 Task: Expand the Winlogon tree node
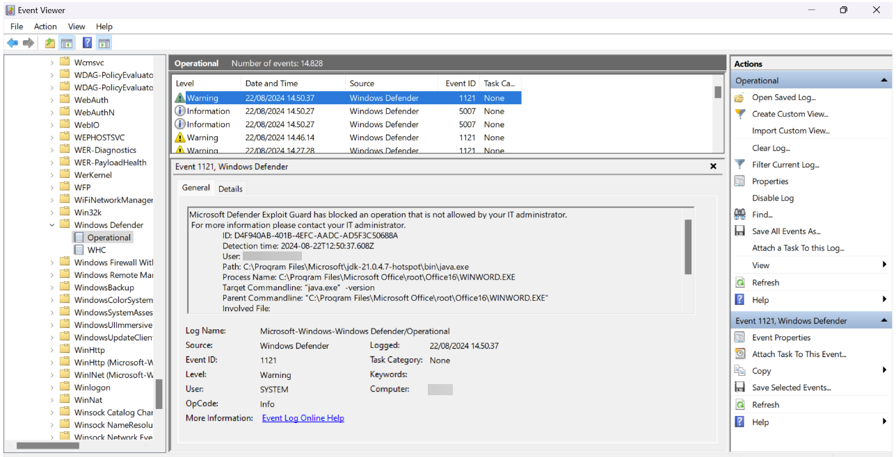pos(52,388)
